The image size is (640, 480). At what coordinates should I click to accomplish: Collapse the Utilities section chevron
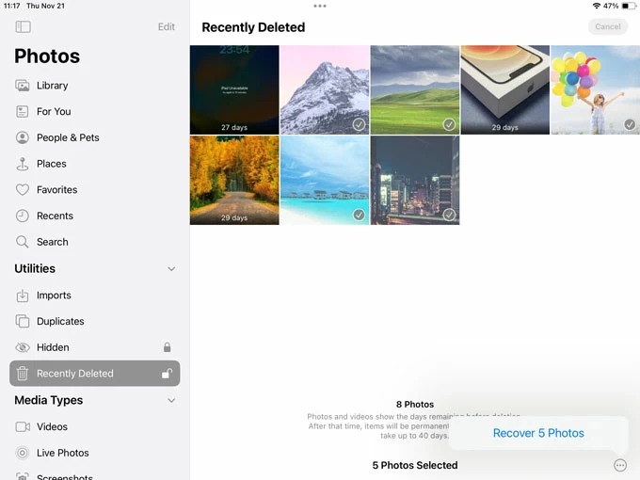pos(171,269)
